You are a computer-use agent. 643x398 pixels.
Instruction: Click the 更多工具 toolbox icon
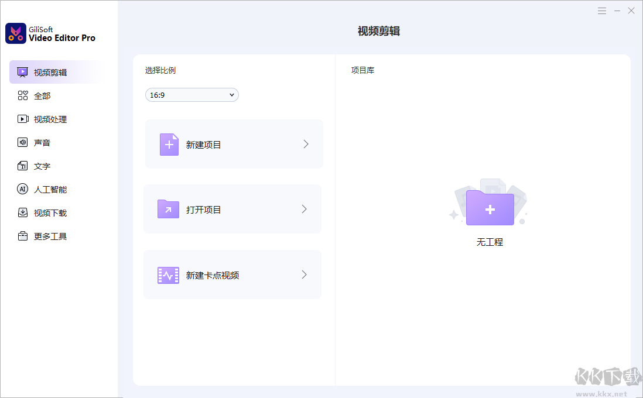pyautogui.click(x=23, y=236)
